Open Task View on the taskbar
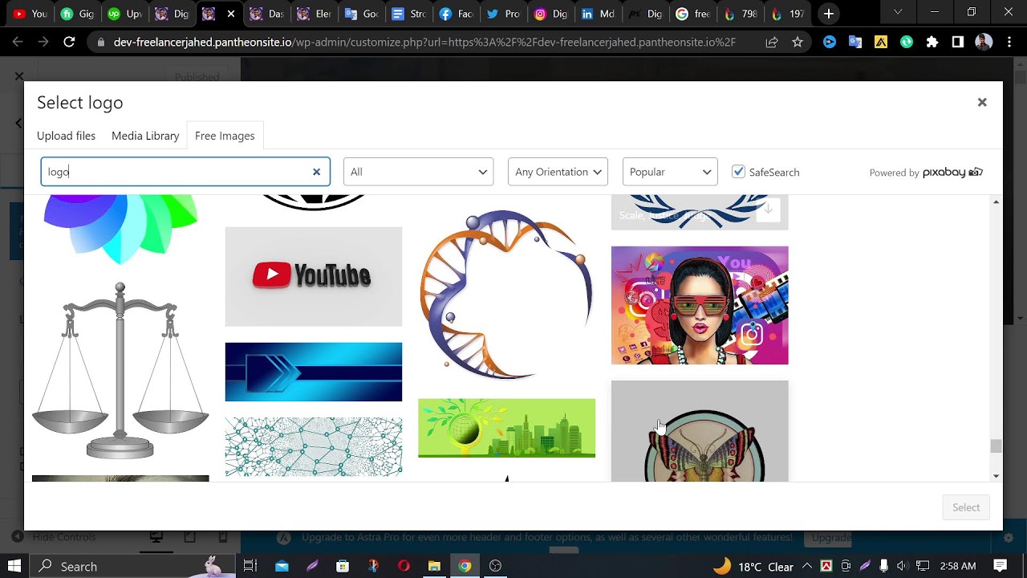The width and height of the screenshot is (1027, 578). point(250,566)
